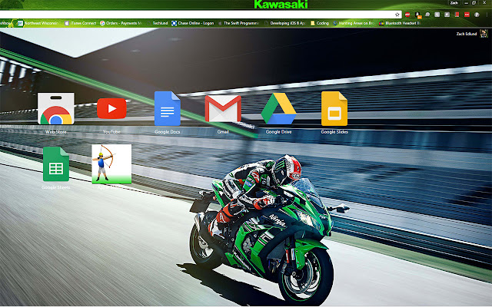Click the Google Slides label text

[x=334, y=132]
